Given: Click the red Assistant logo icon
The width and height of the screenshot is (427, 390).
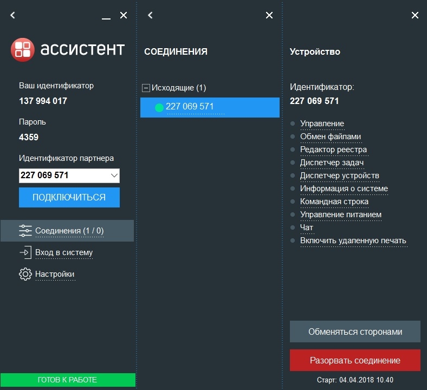Looking at the screenshot, I should (x=23, y=49).
